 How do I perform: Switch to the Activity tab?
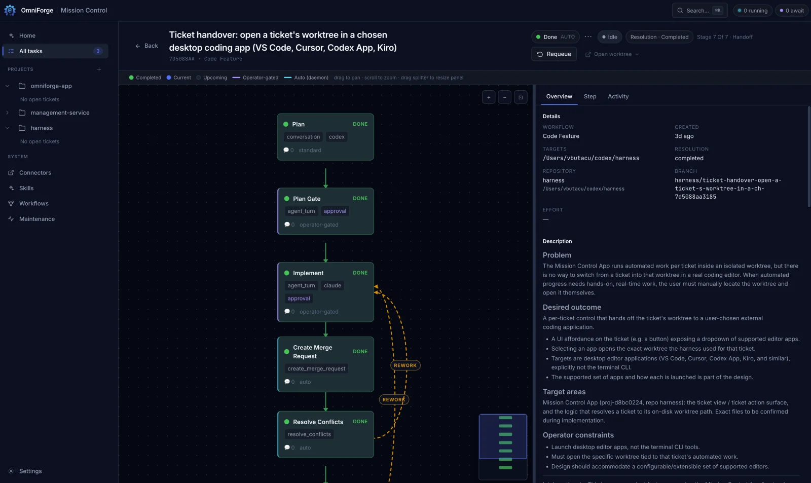coord(618,96)
